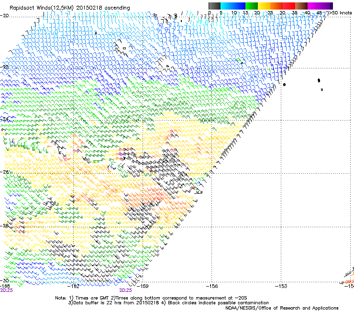The image size is (354, 311).
Task: Click the -159 longitude axis label
Action: (143, 286)
